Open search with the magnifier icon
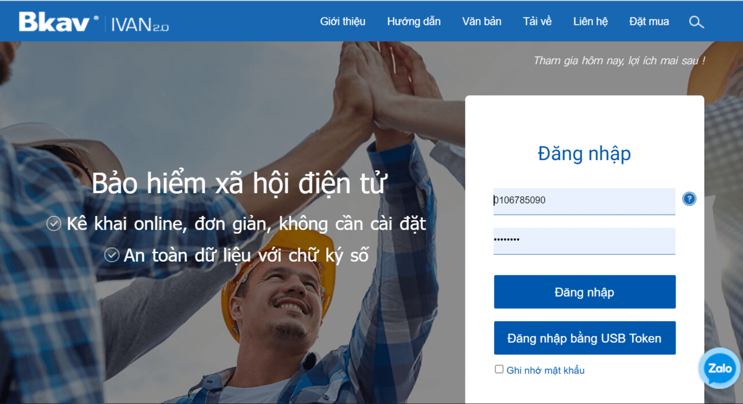 pyautogui.click(x=696, y=22)
